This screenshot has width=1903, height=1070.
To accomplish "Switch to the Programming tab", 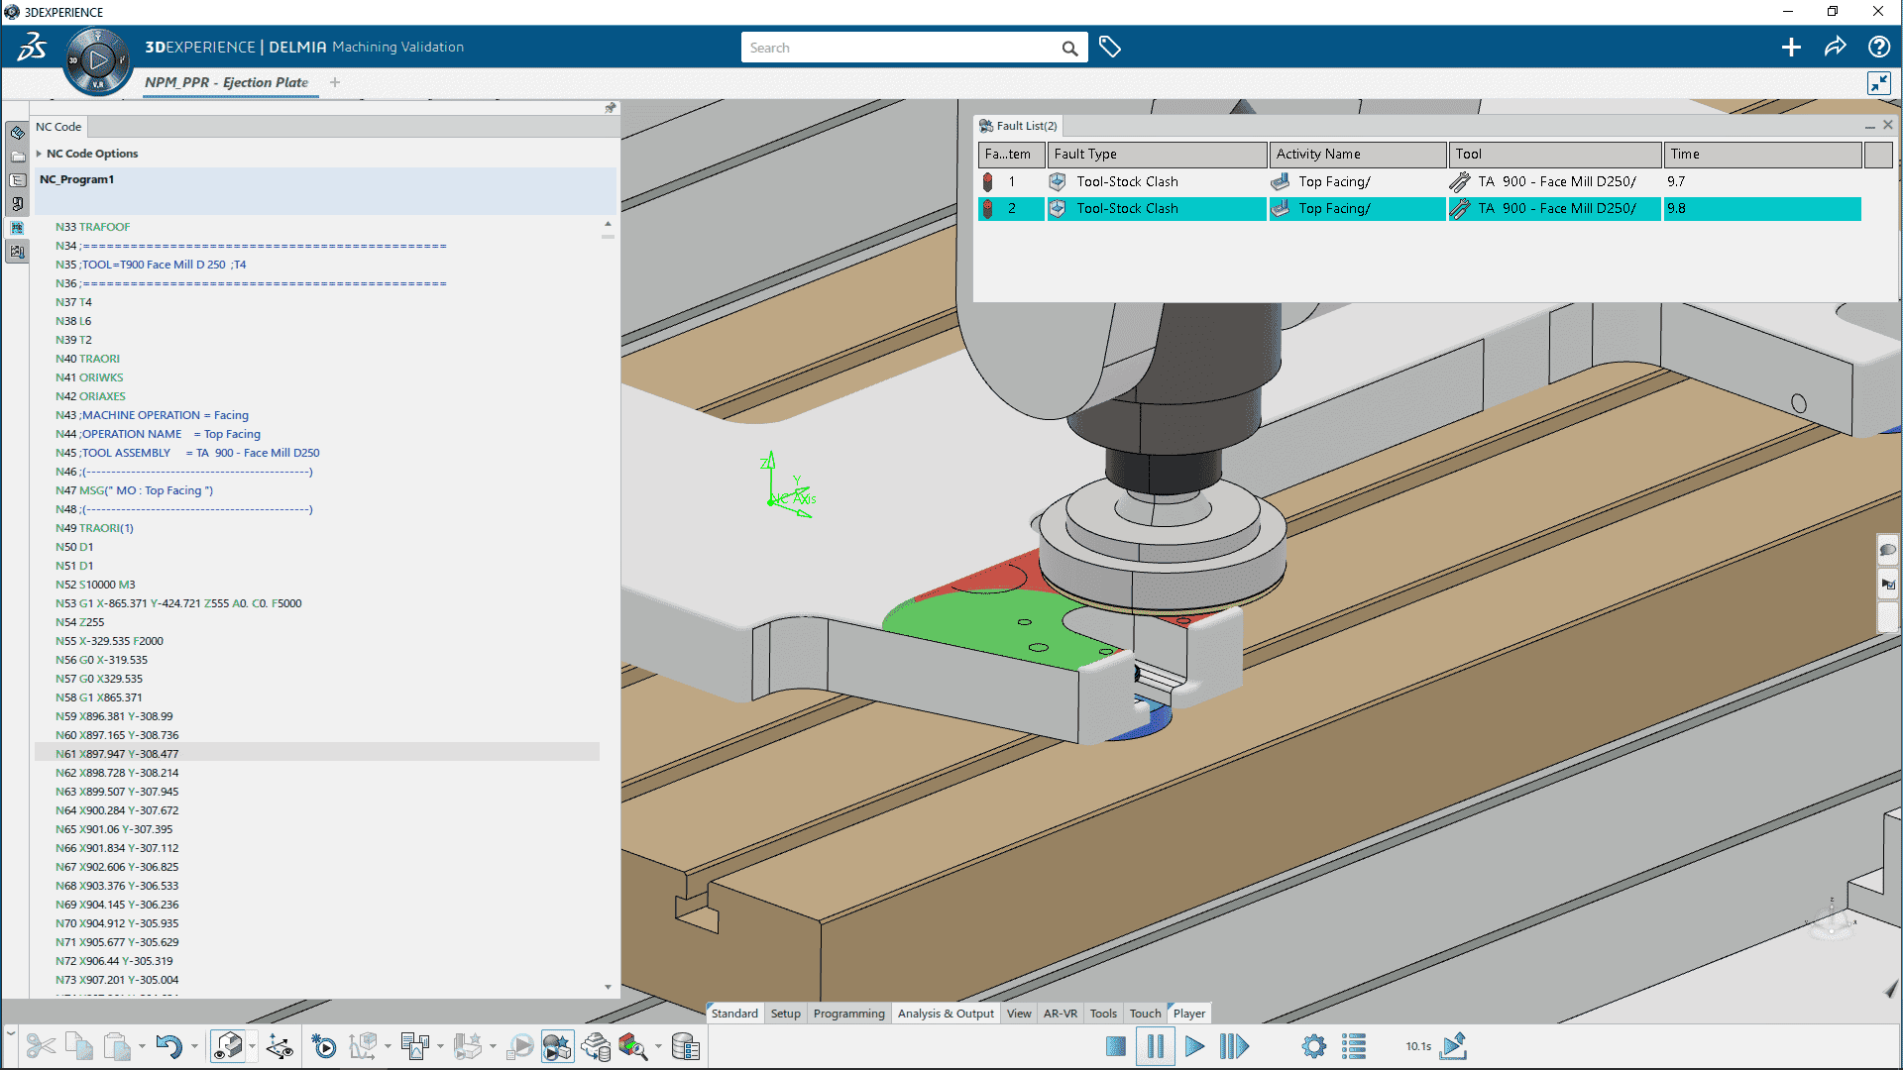I will [848, 1014].
